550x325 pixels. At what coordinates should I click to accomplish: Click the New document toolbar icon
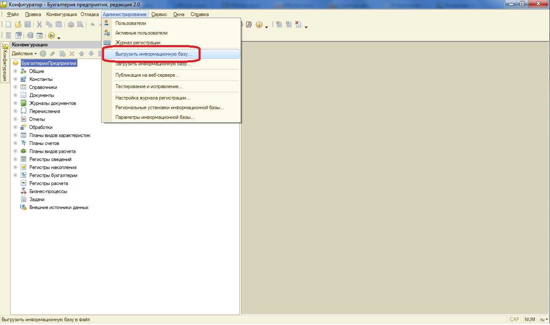pyautogui.click(x=8, y=25)
